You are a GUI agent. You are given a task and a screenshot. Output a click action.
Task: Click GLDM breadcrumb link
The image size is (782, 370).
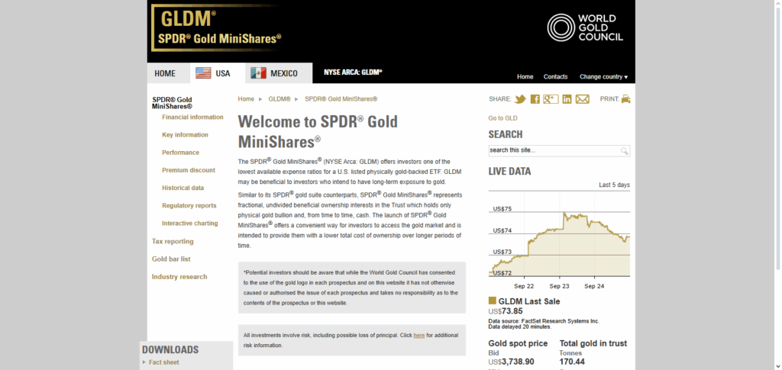(x=280, y=99)
